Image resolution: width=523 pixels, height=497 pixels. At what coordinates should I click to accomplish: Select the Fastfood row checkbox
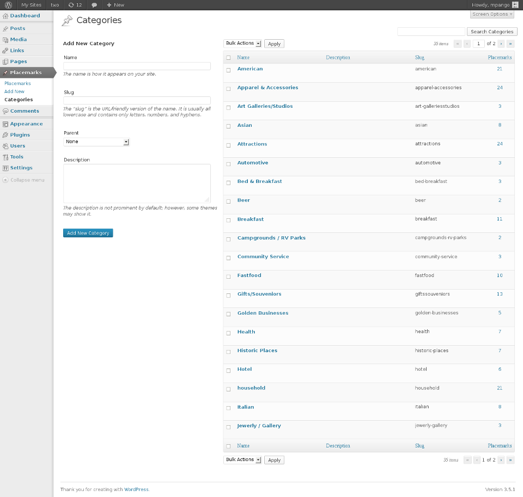pos(228,277)
